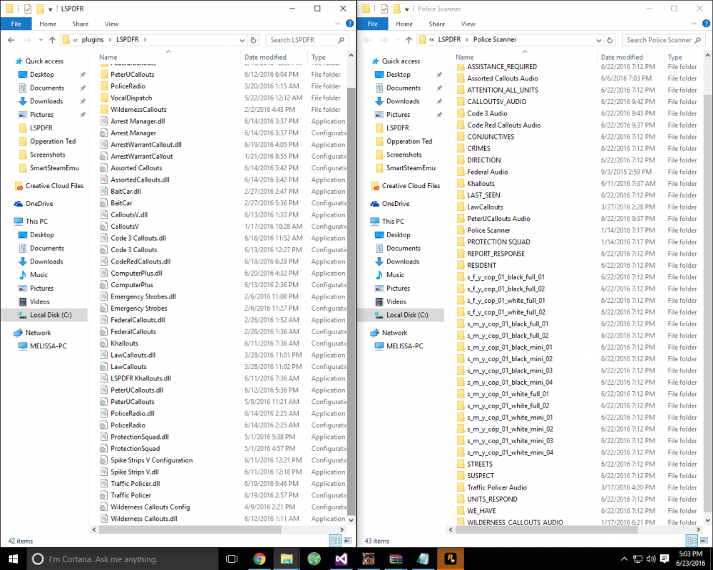Open the Windows Start menu
Screen dimensions: 713x570
[13, 559]
